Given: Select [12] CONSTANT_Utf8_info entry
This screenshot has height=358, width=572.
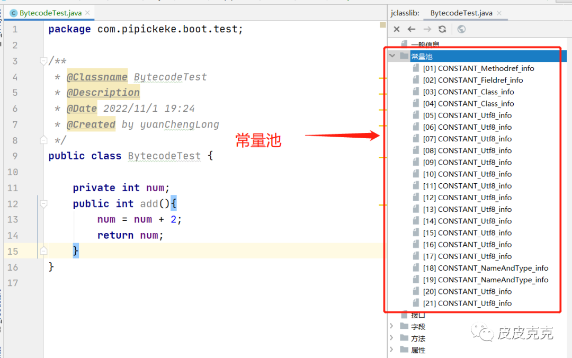Looking at the screenshot, I should tap(467, 198).
